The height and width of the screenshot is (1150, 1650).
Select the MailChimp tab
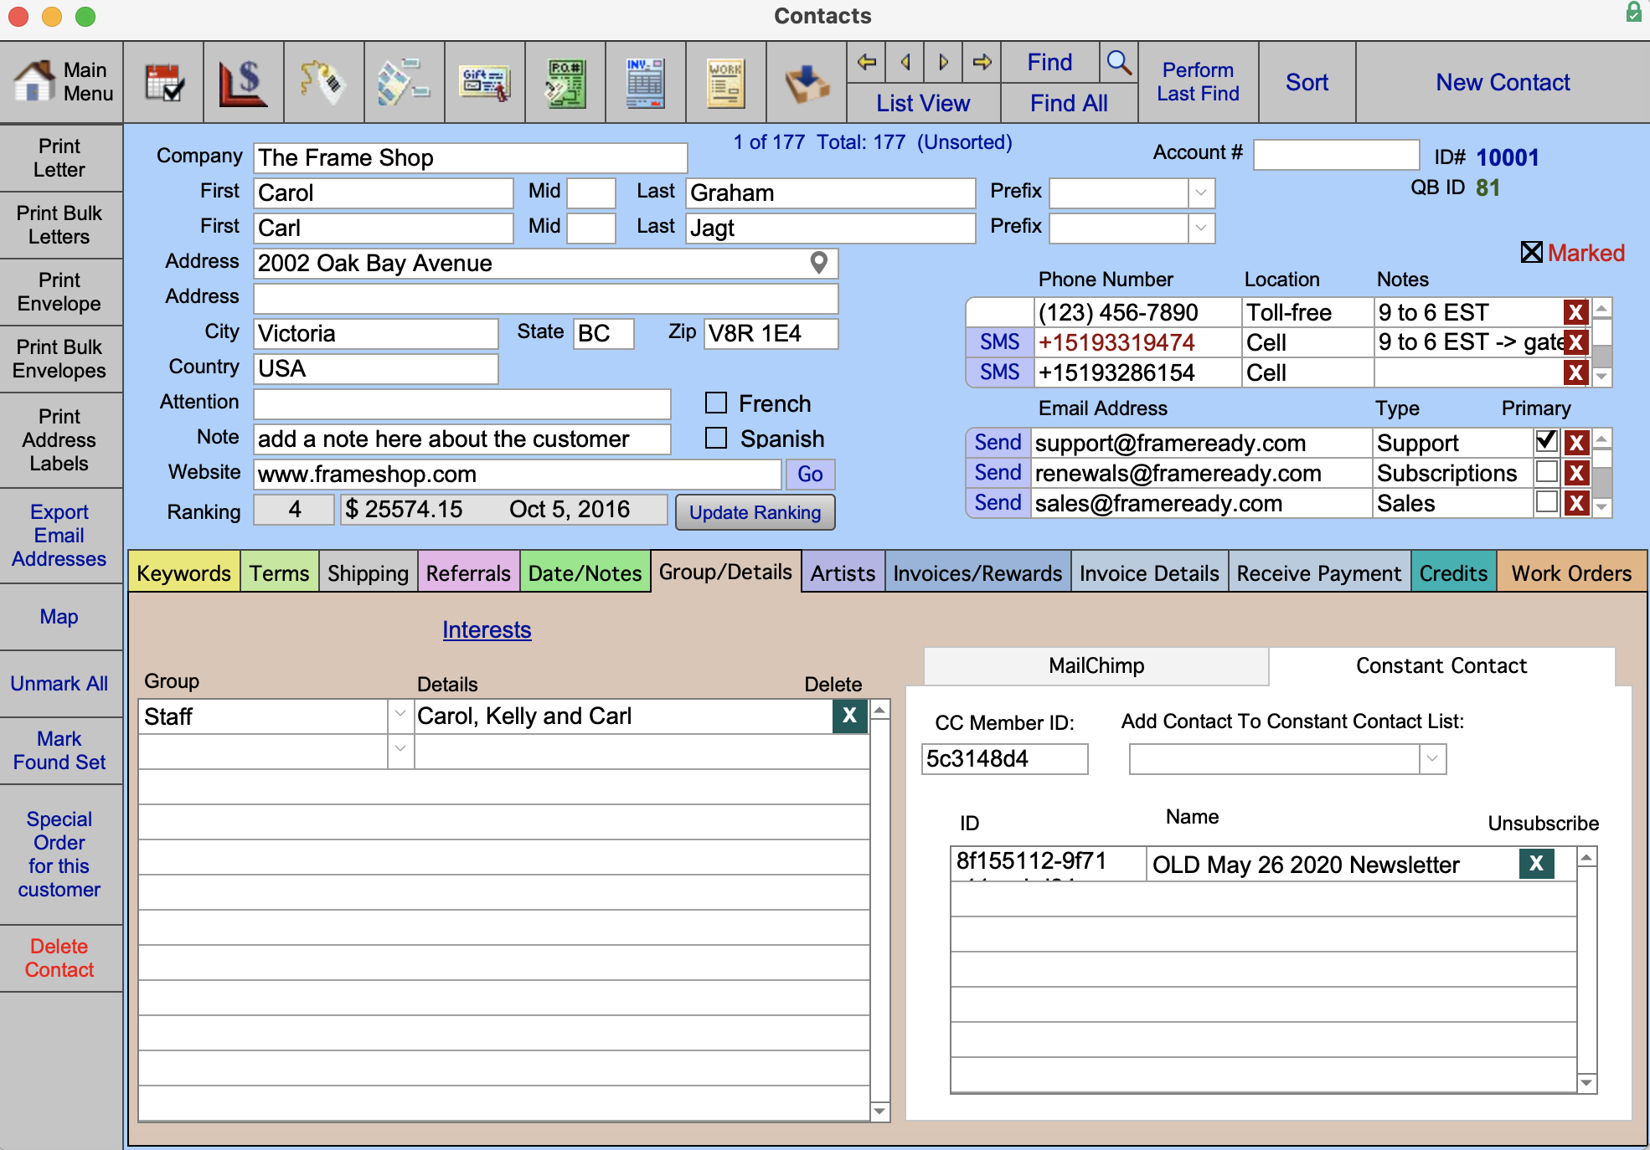pos(1096,665)
